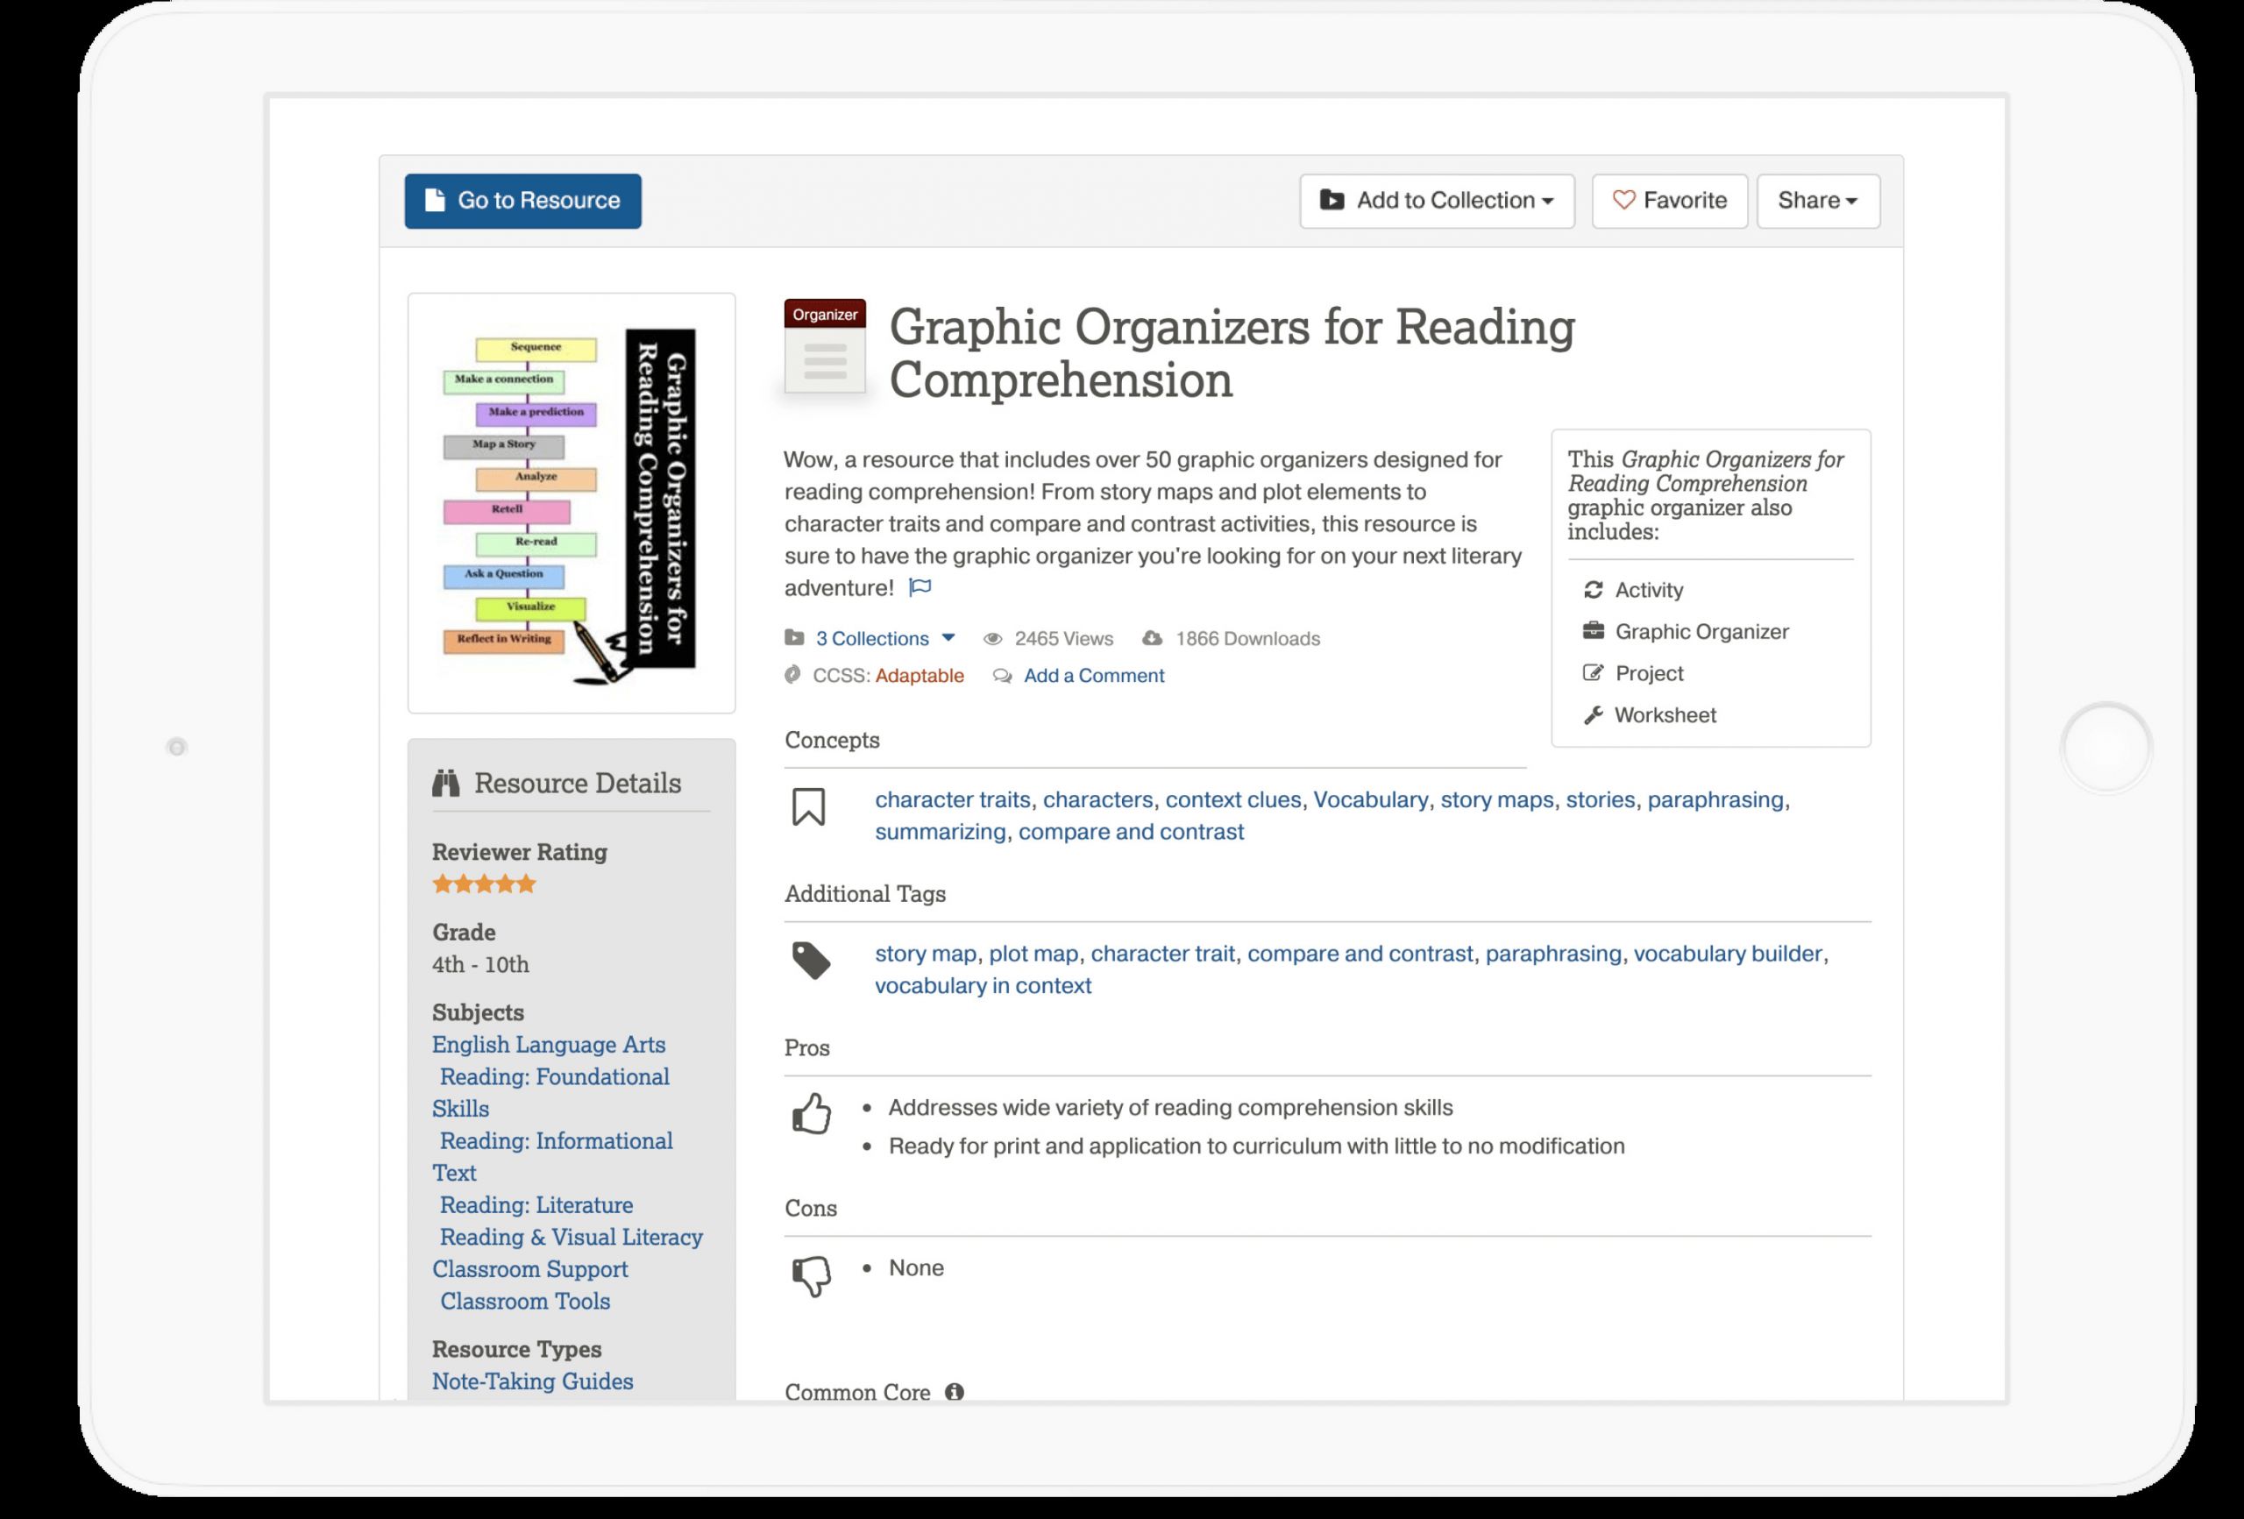Open the 'context clues' concept link

1232,799
